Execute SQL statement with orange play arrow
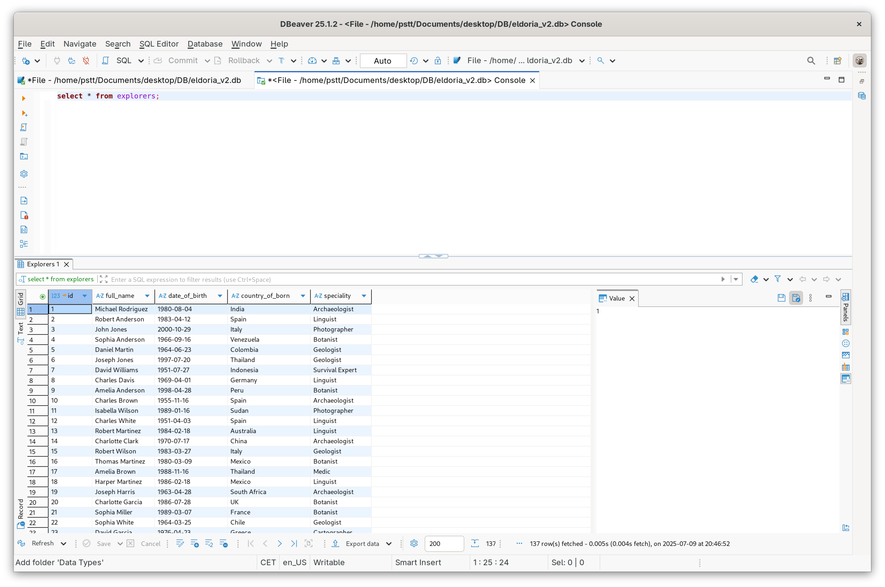Viewport: 885px width, 587px height. pos(24,98)
